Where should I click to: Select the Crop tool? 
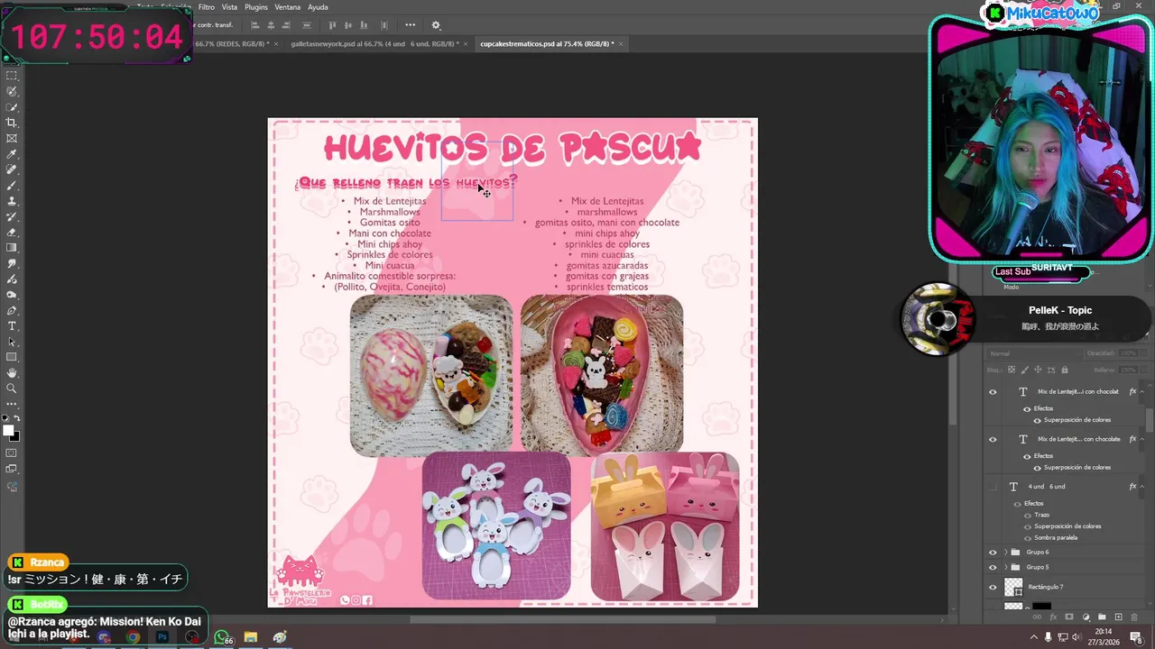[x=12, y=123]
